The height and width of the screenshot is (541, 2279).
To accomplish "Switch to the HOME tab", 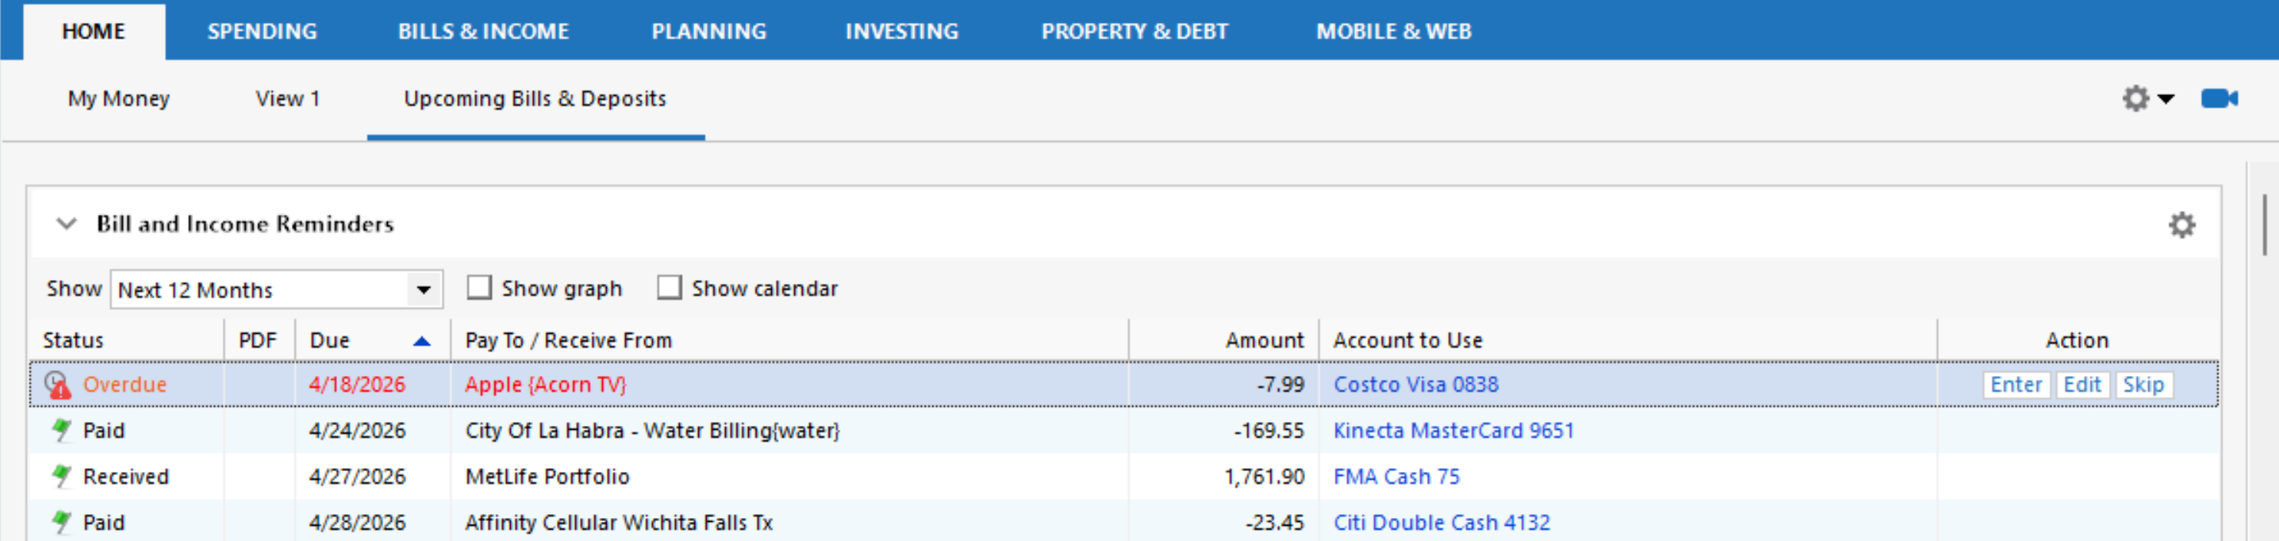I will (94, 31).
